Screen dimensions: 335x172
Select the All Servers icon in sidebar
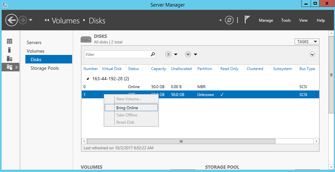(x=10, y=59)
